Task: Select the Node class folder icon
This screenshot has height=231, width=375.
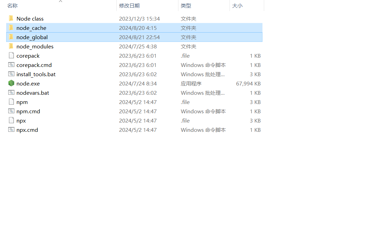Action: pyautogui.click(x=11, y=19)
